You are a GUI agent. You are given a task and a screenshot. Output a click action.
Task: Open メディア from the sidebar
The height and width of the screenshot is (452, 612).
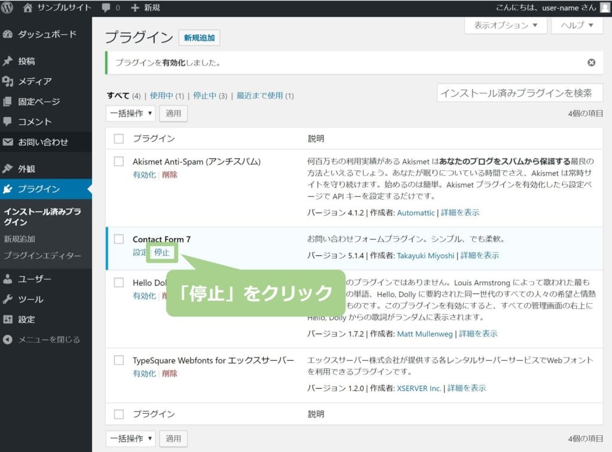click(35, 81)
